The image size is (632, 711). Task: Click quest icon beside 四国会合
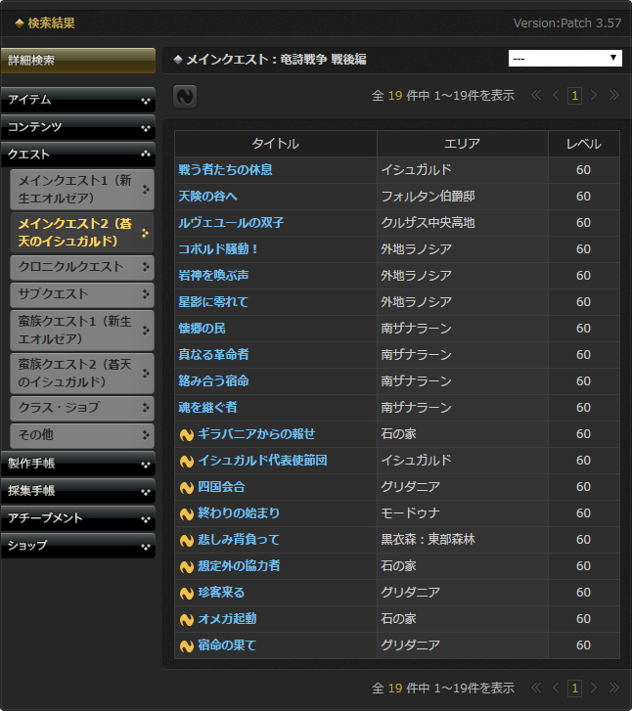click(x=186, y=487)
